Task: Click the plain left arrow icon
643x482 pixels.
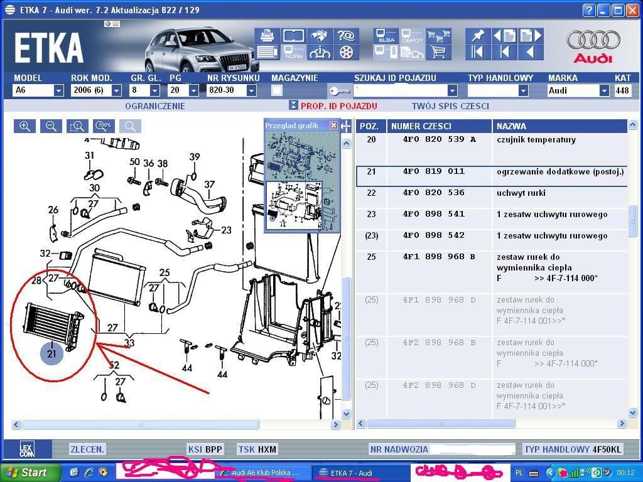Action: (x=531, y=53)
